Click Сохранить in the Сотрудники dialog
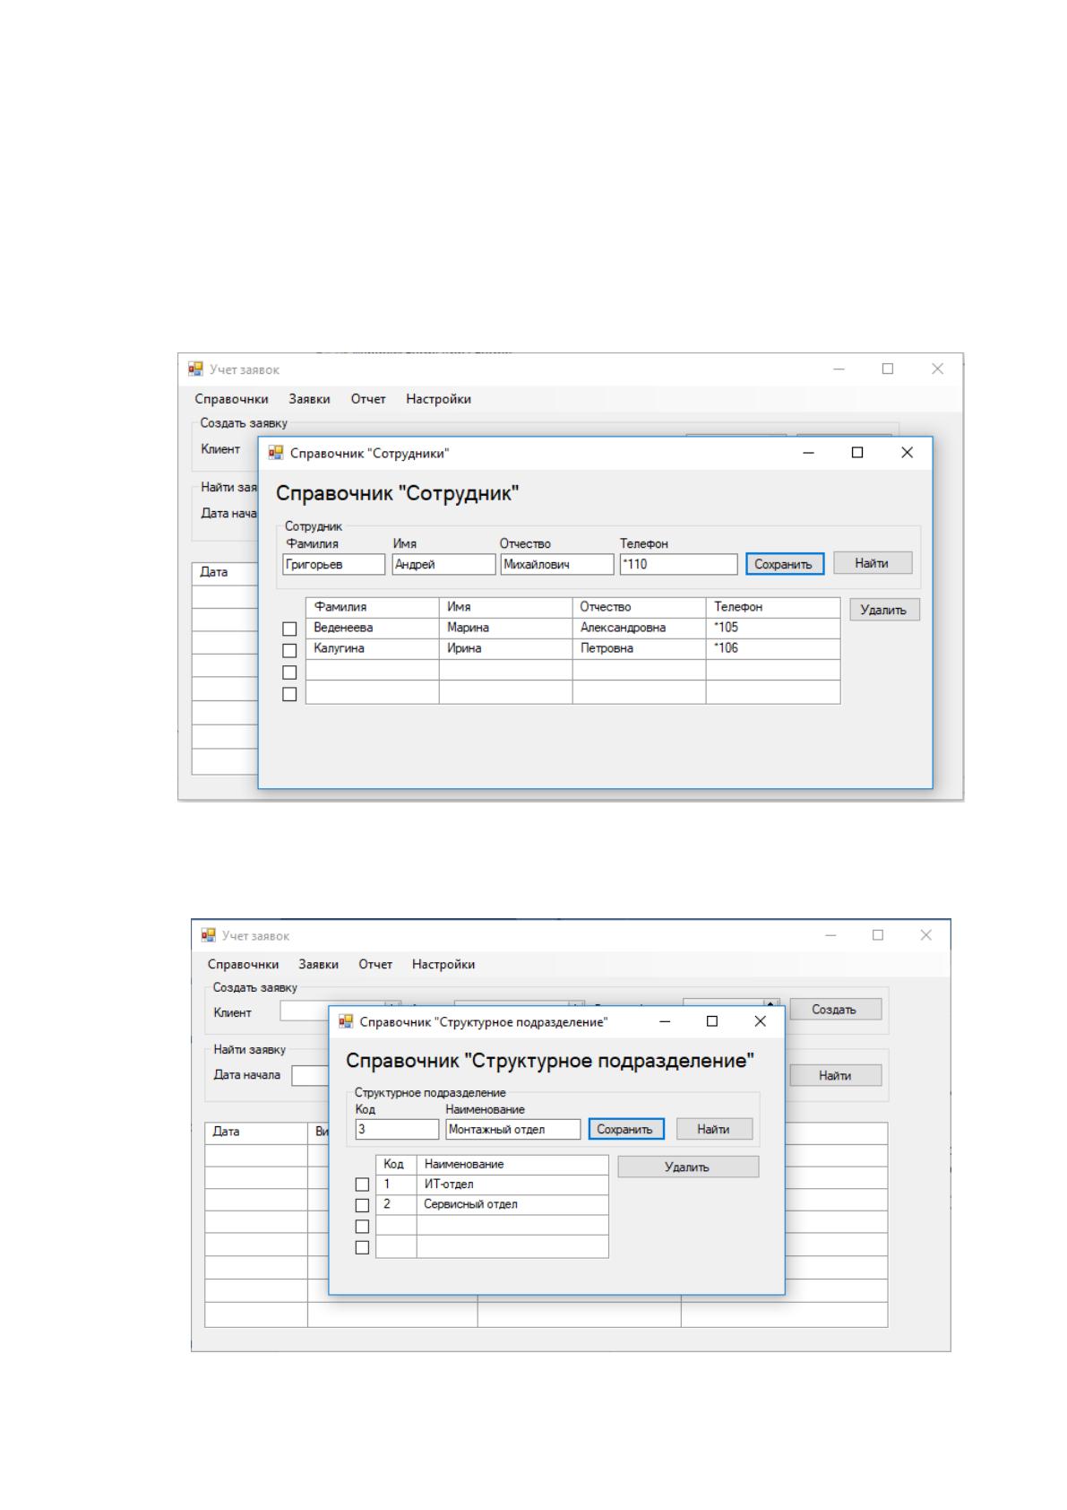Image resolution: width=1067 pixels, height=1510 pixels. 784,564
